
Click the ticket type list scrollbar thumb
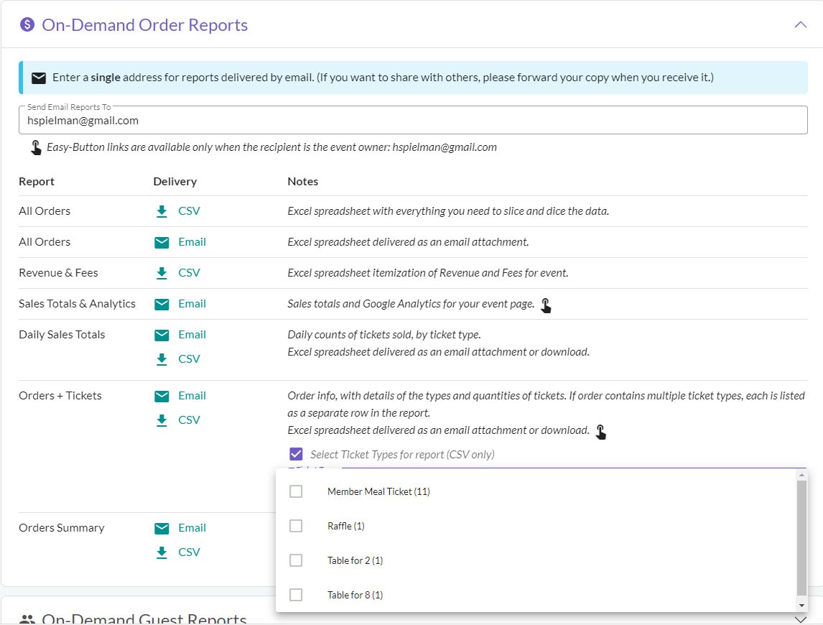801,537
